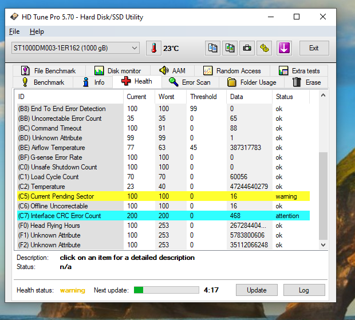Click the scrollbar down arrow
The height and width of the screenshot is (320, 355).
323,245
